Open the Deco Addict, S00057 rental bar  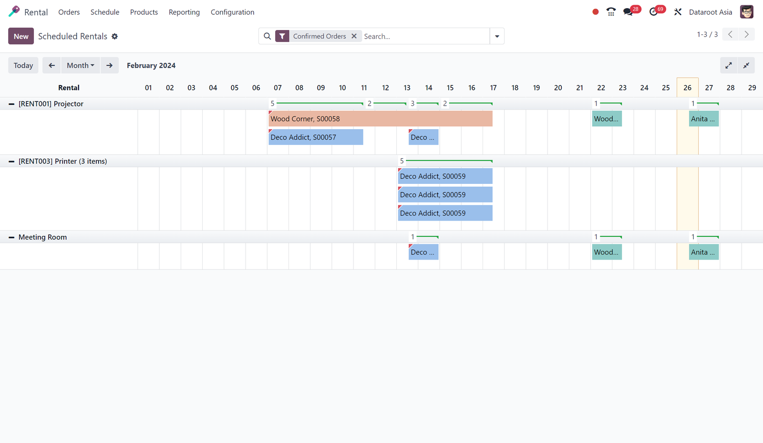[x=316, y=137]
